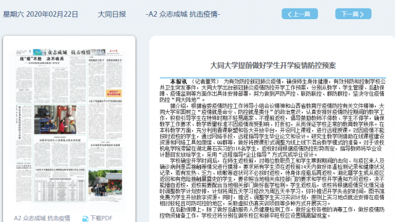Screen dimensions: 395x222
Task: Click the garden pavilion photo on newspaper page
Action: click(x=106, y=183)
